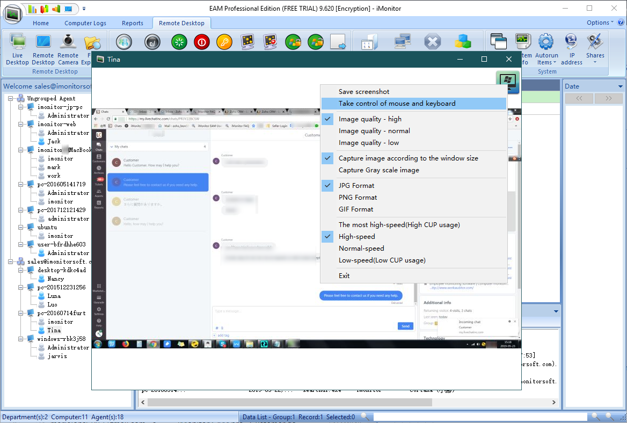The image size is (627, 423).
Task: Click the black c:/ command prompt icon
Action: coord(152,42)
